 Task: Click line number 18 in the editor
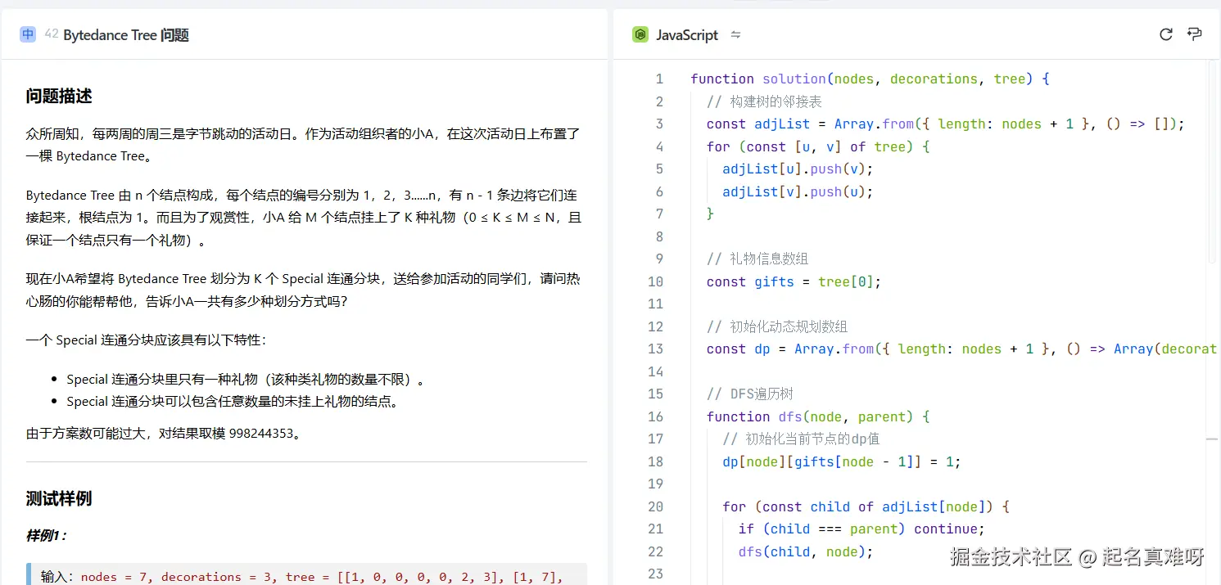tap(655, 461)
